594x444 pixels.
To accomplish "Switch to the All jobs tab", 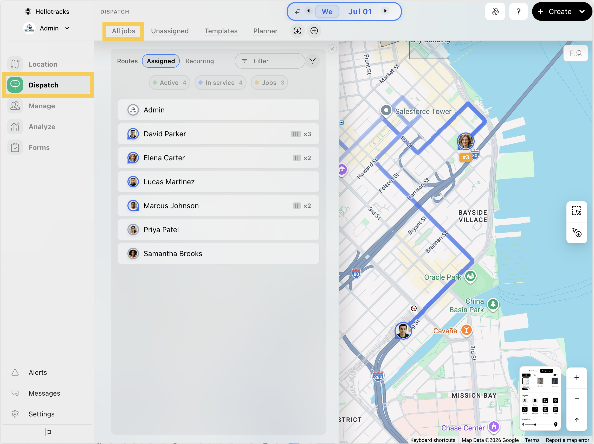I will (x=124, y=31).
